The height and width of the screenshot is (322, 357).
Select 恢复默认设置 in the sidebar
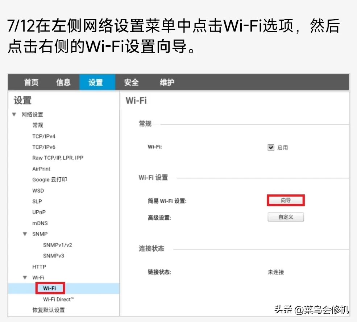(49, 310)
